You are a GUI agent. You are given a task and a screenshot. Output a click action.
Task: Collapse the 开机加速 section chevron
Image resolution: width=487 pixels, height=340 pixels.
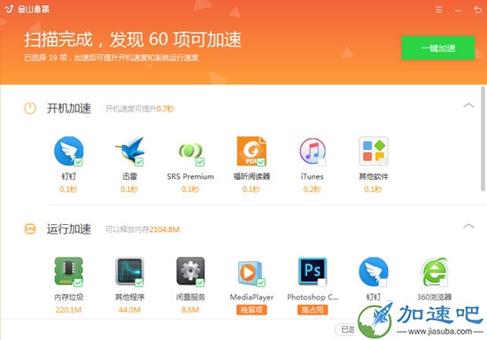coord(468,105)
